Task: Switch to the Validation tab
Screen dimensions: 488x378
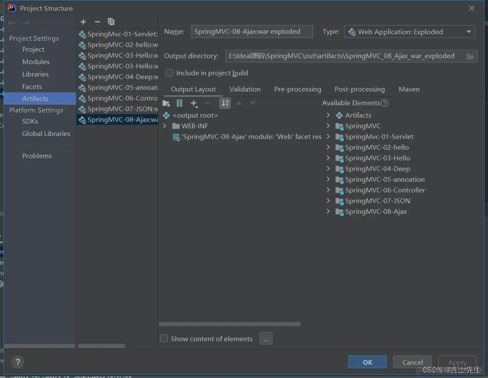Action: pos(245,89)
